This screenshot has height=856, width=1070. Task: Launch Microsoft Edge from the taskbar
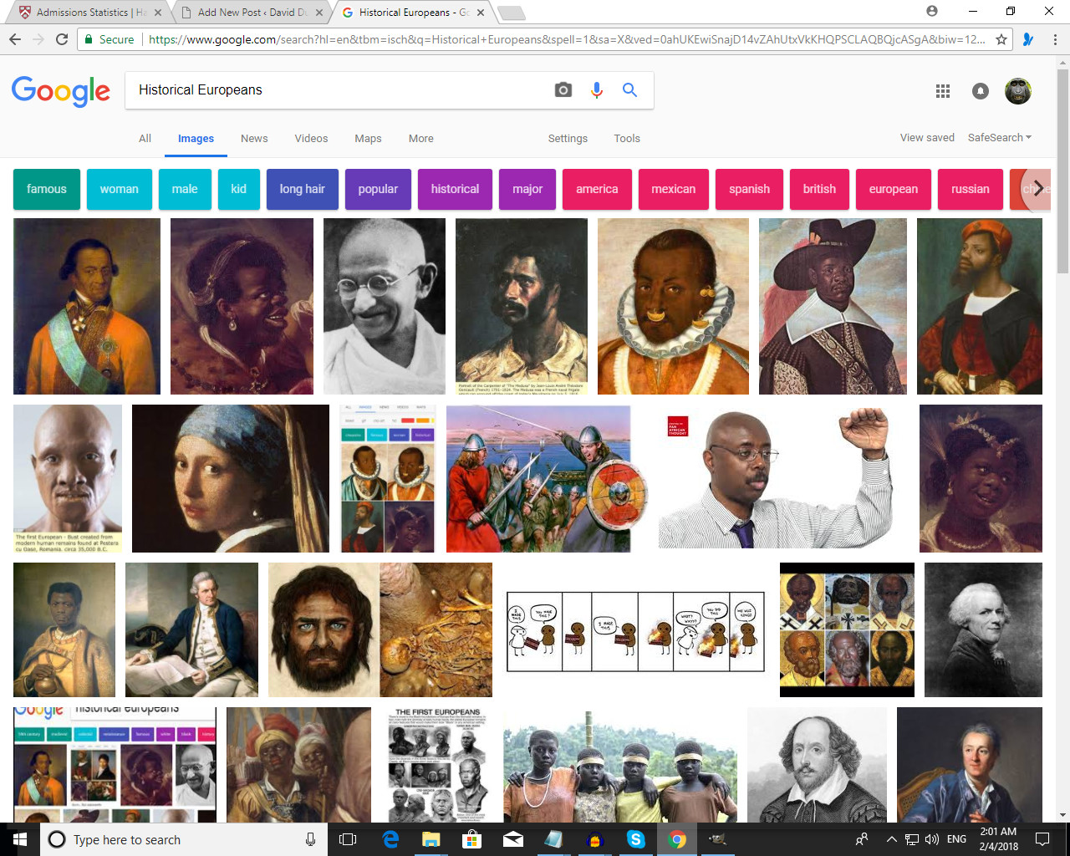(390, 839)
